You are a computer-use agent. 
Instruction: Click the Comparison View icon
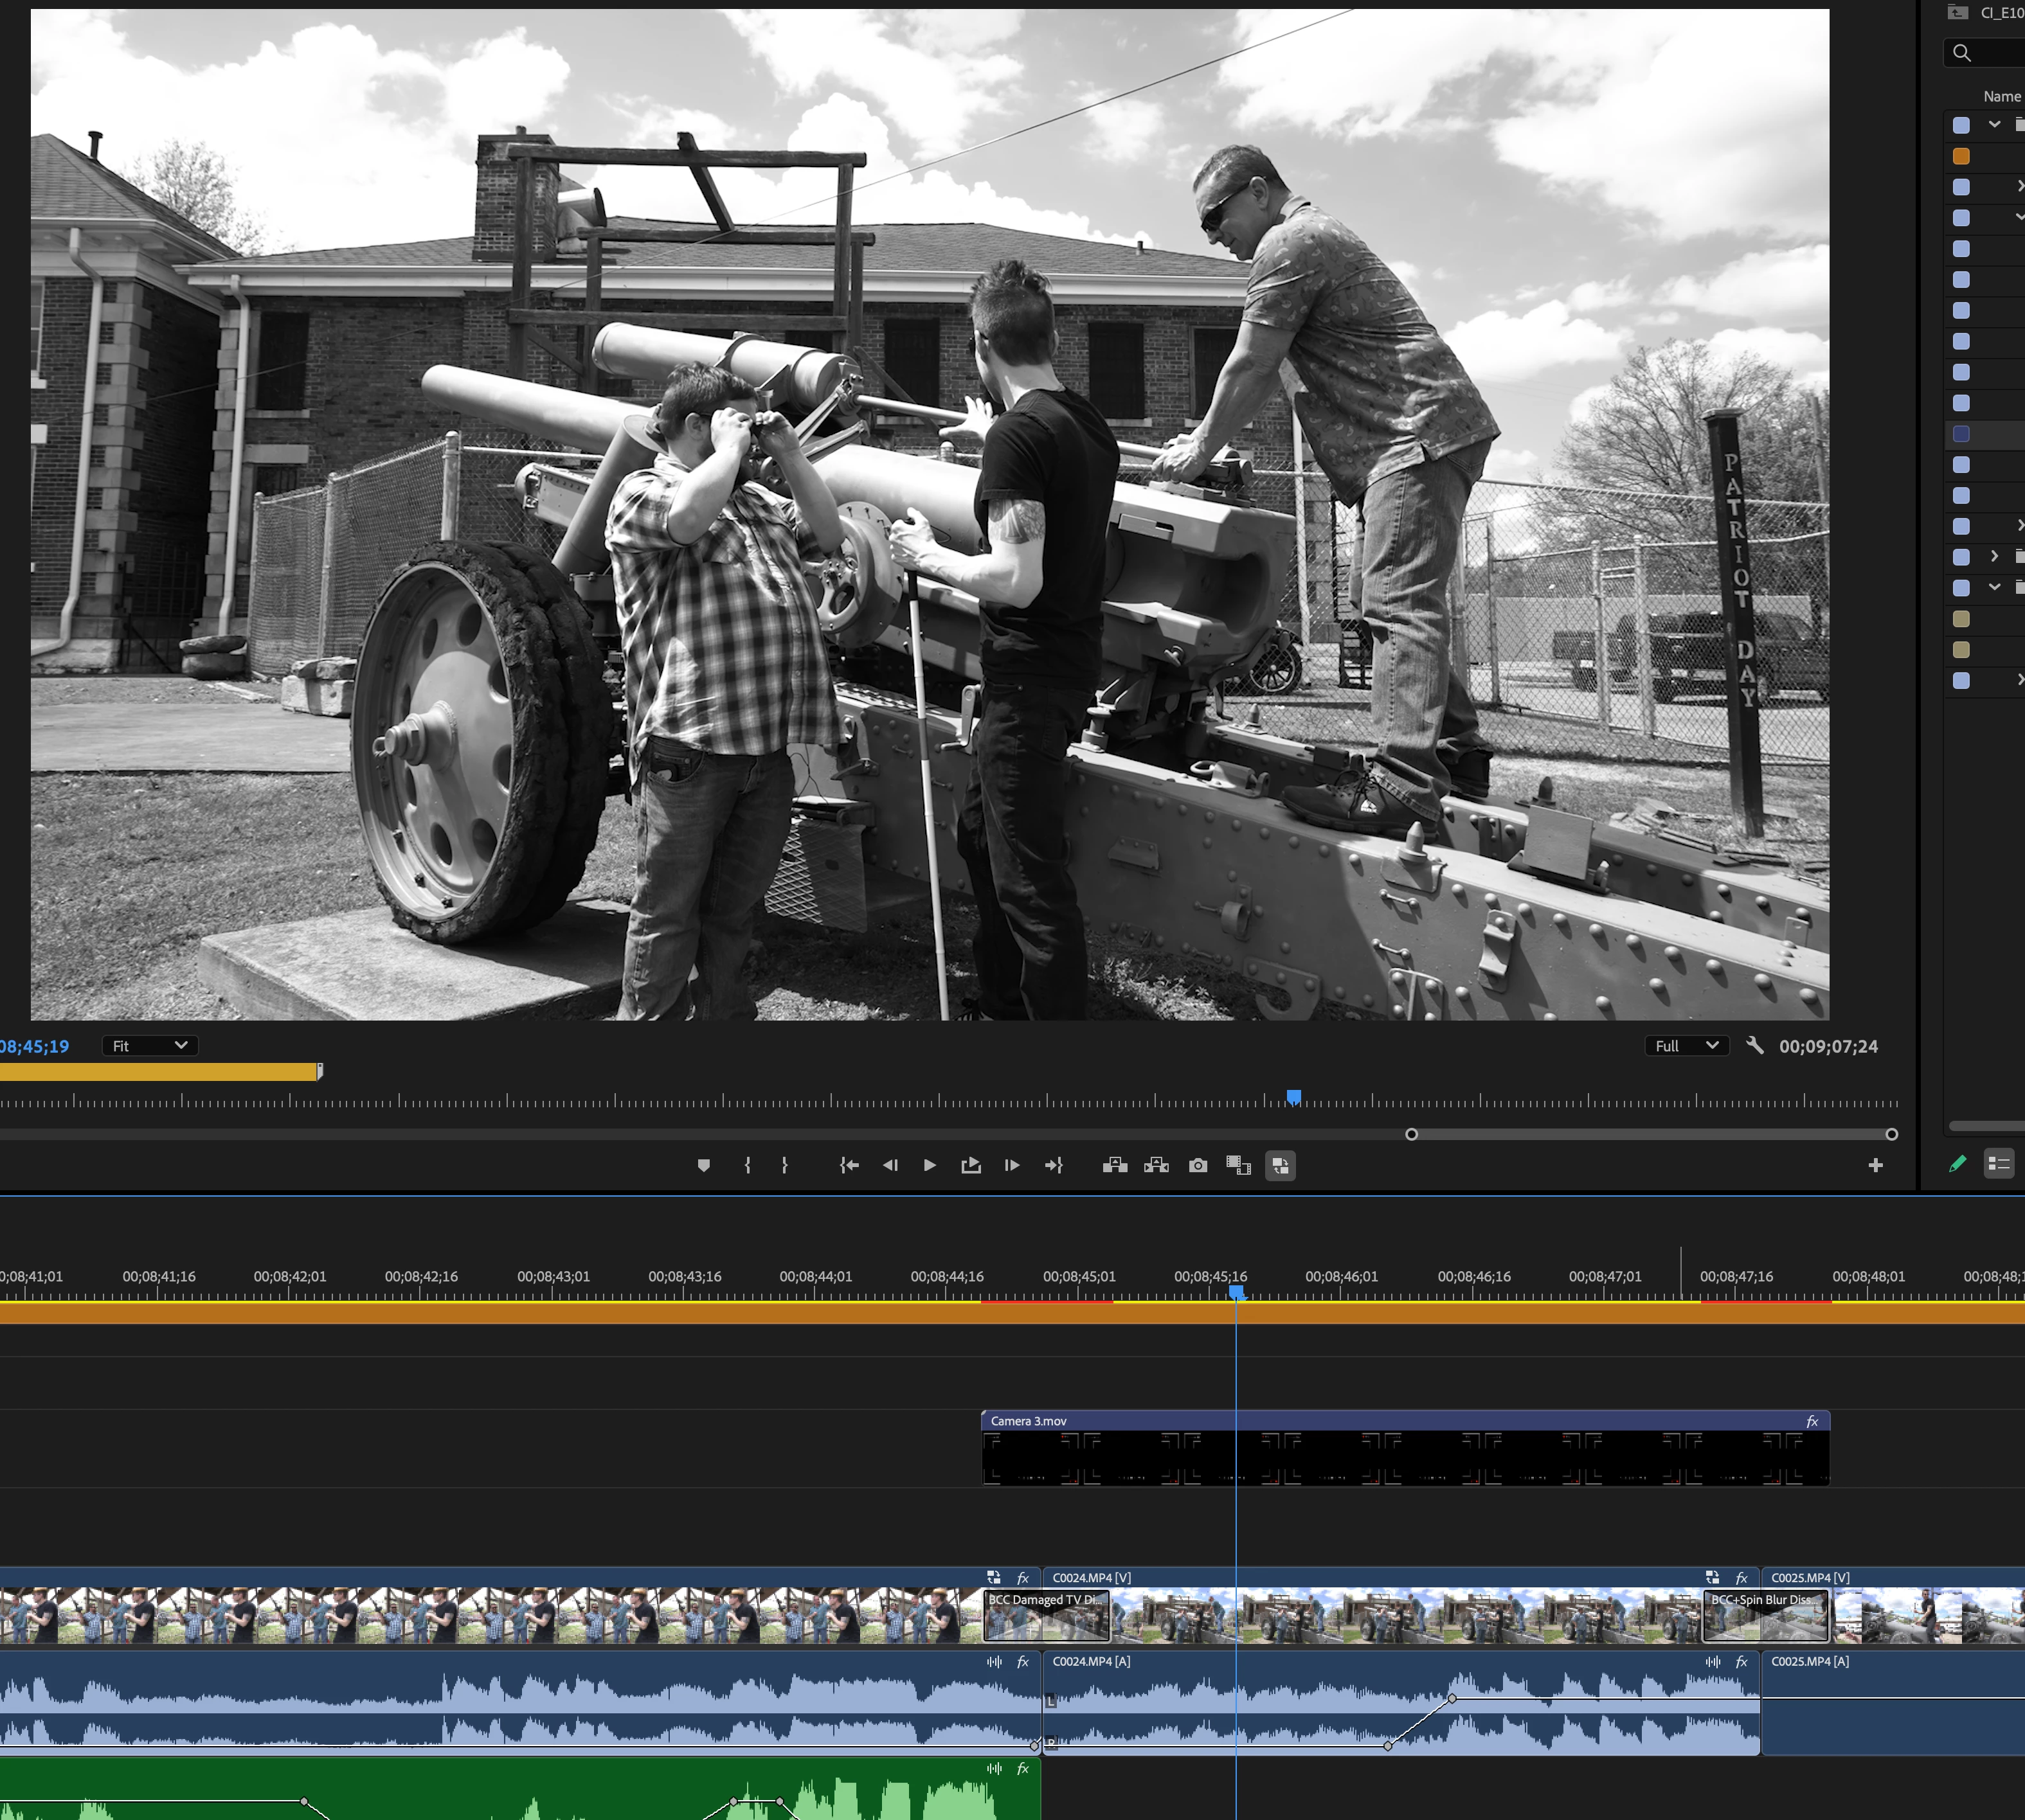(x=1239, y=1165)
